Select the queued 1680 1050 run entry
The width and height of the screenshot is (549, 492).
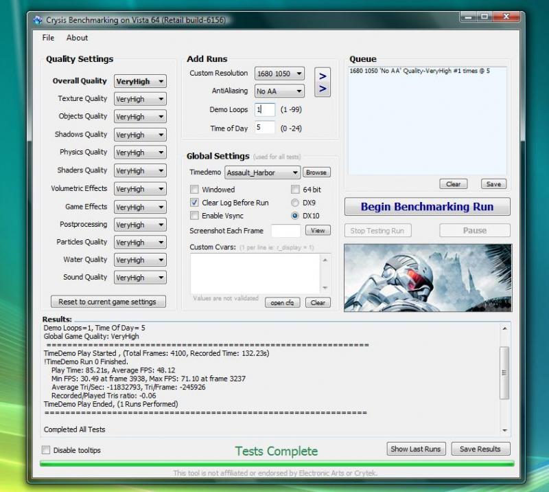point(419,71)
